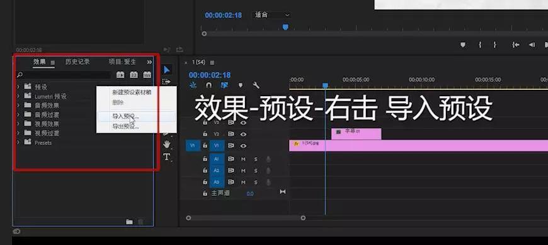Toggle sync lock on track V1
548x245 pixels.
pos(231,146)
